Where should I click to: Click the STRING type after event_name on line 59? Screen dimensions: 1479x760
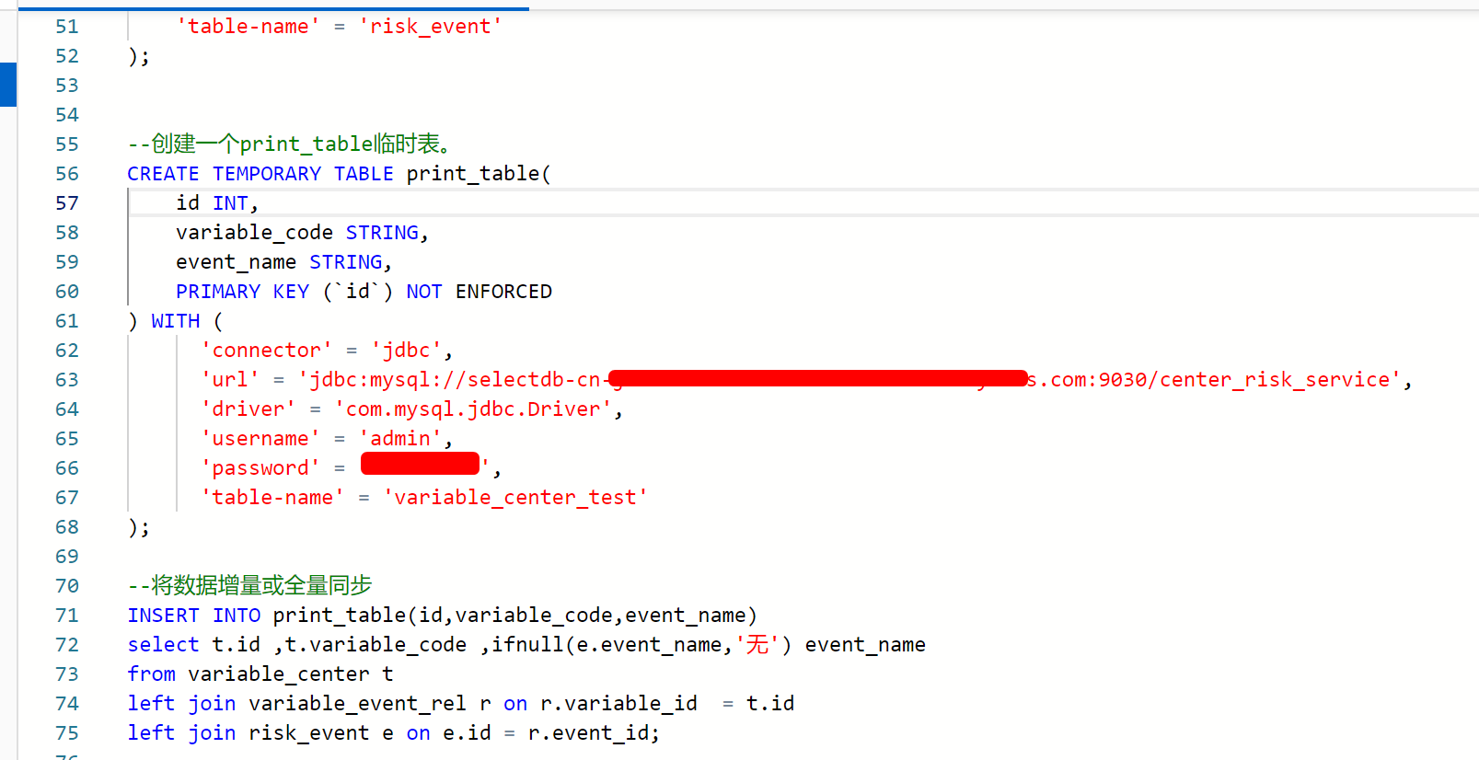tap(345, 262)
